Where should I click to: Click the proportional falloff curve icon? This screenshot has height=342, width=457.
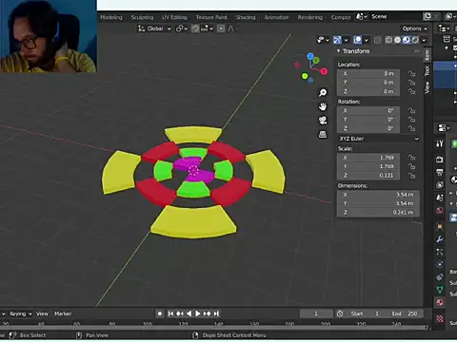point(230,28)
